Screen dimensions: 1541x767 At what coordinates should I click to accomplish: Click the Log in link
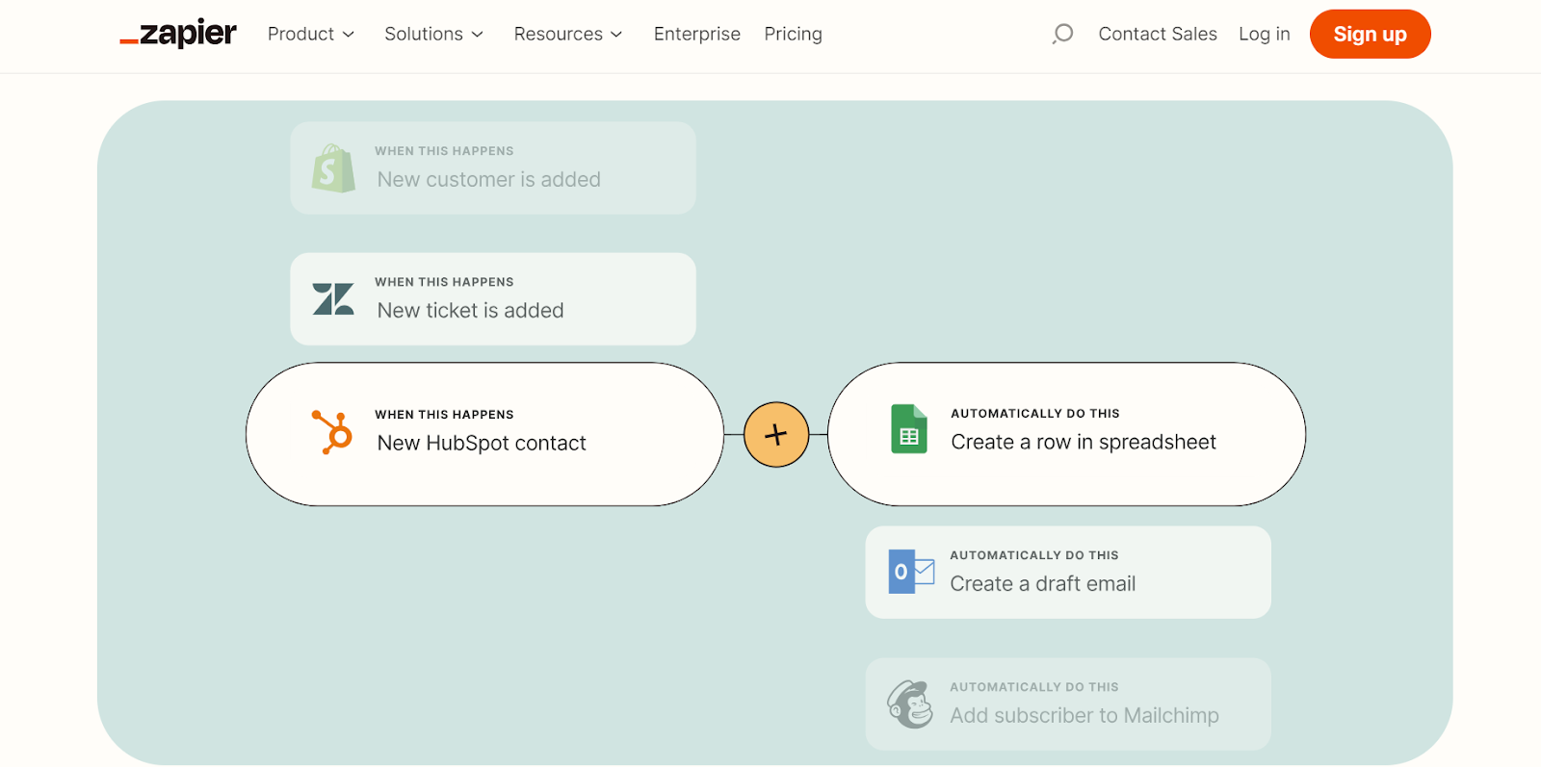tap(1264, 34)
